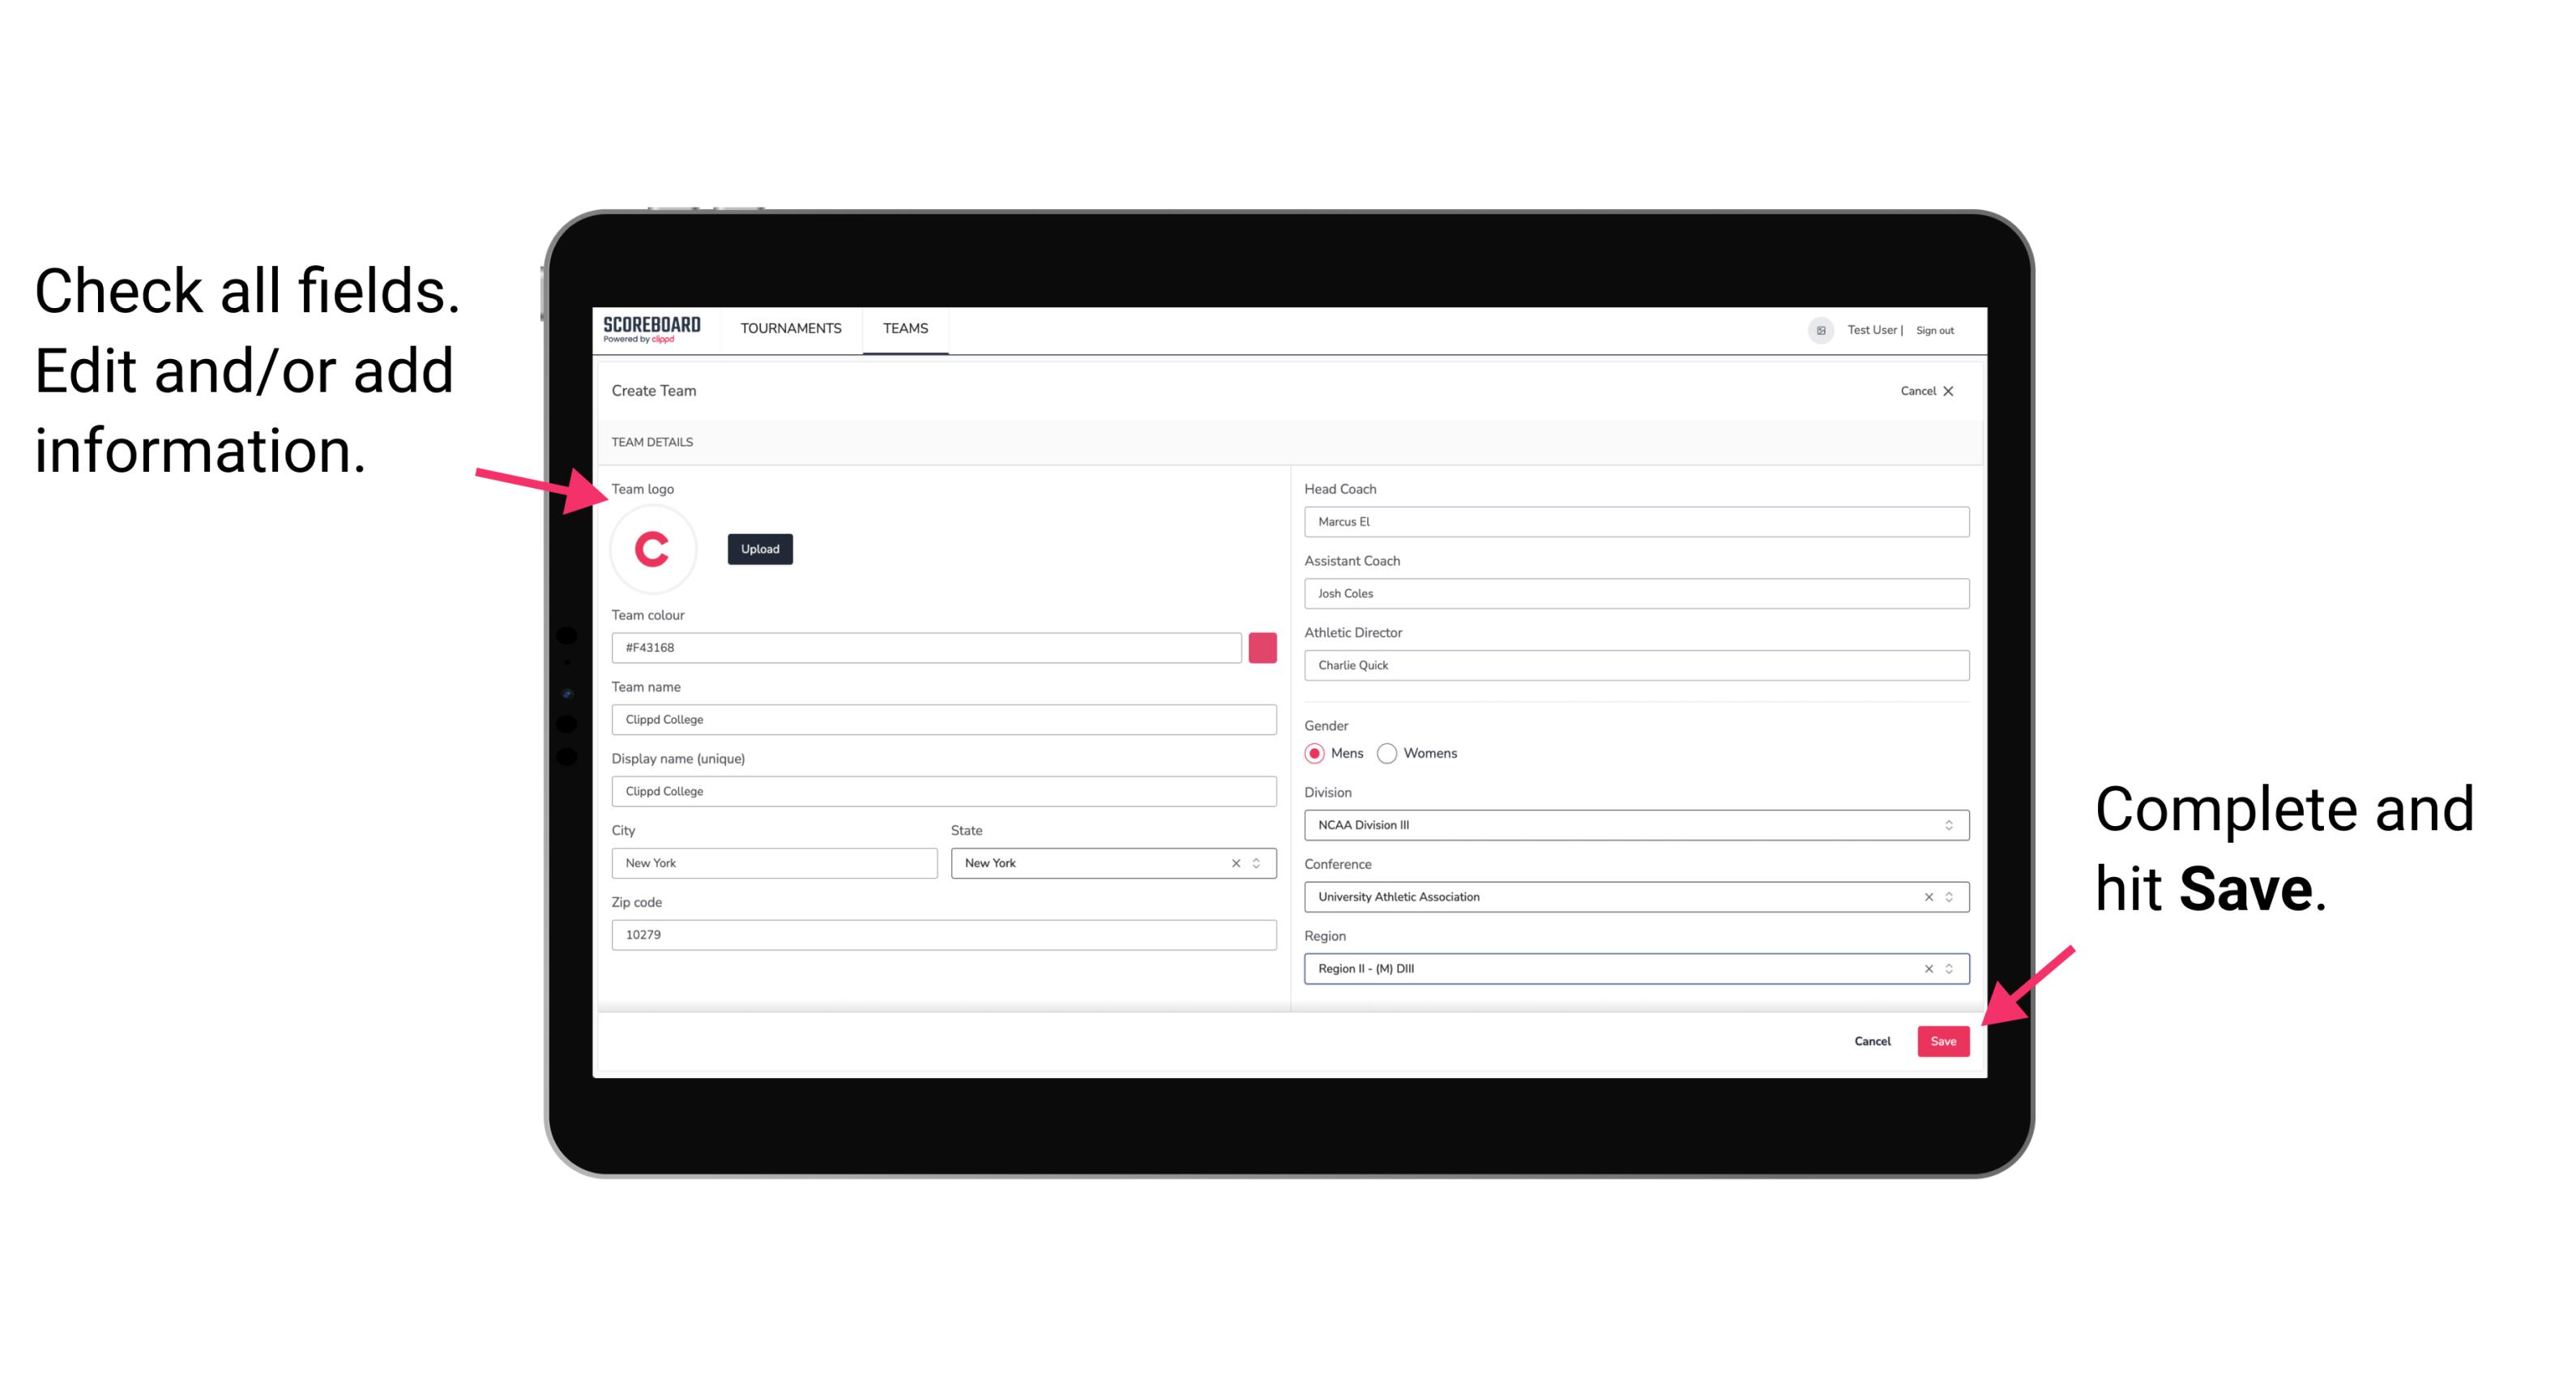The width and height of the screenshot is (2576, 1386).
Task: Click the Save button to submit form
Action: pyautogui.click(x=1942, y=1039)
